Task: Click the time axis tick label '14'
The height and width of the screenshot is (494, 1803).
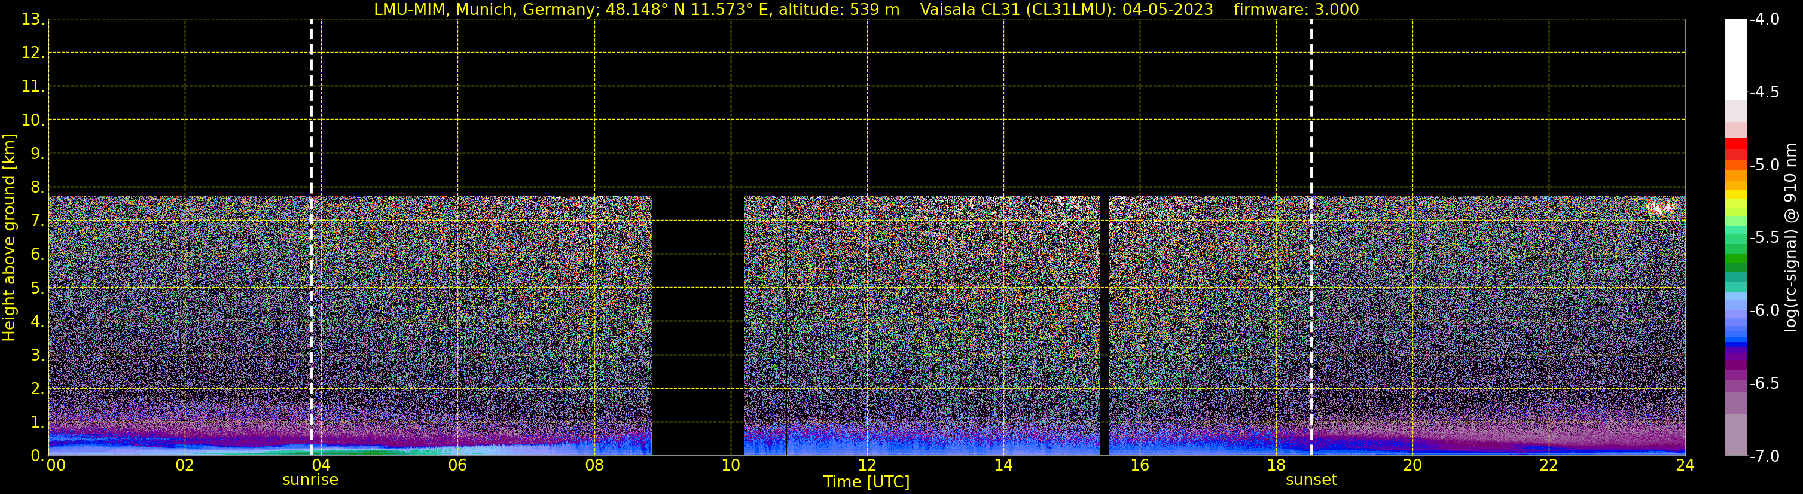Action: coord(1003,465)
